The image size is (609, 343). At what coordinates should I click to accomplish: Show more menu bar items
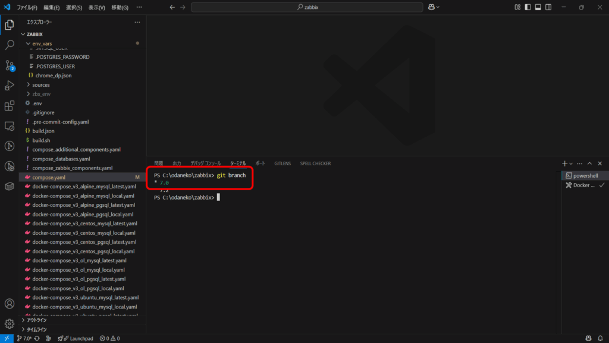pos(139,7)
